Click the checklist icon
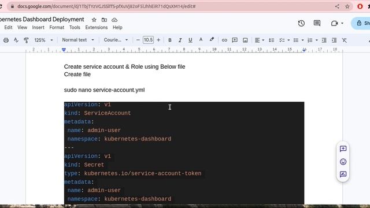The height and width of the screenshot is (208, 370). (282, 40)
